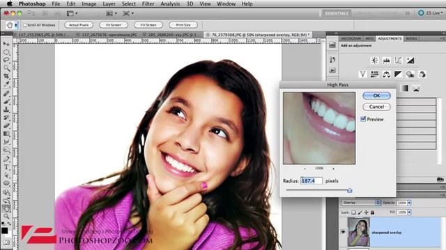Select the Pen tool
This screenshot has height=250, width=446.
point(6,158)
